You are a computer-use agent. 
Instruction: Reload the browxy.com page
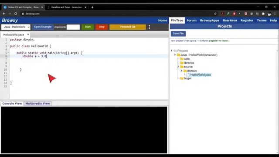tap(16, 14)
